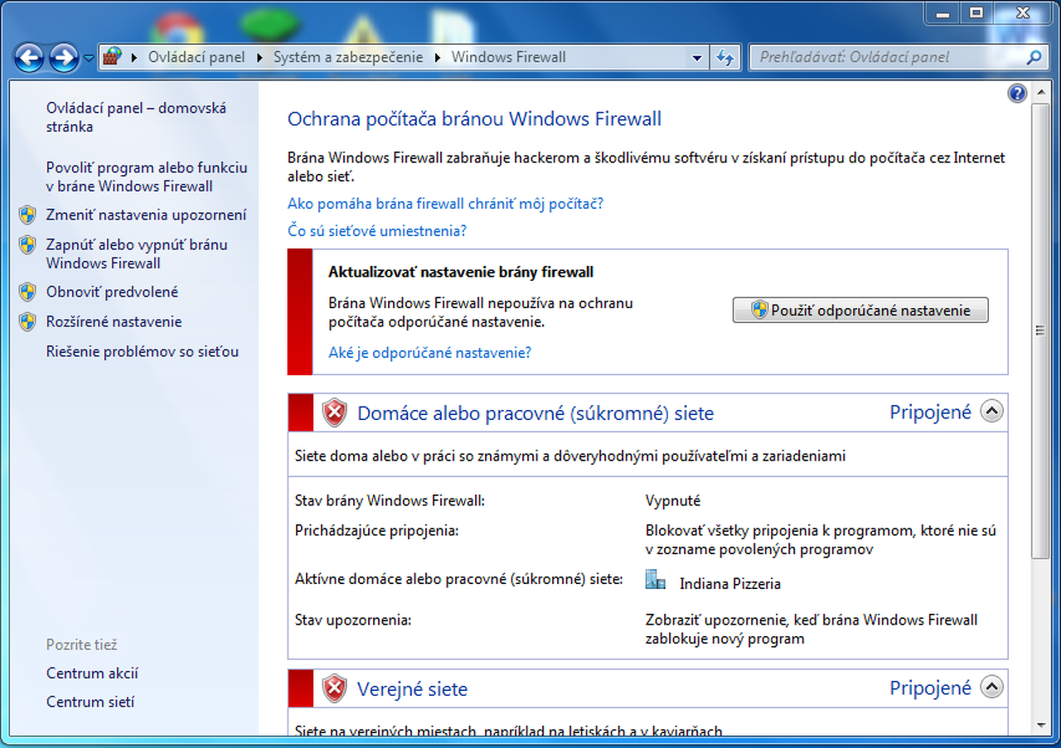This screenshot has width=1061, height=748.
Task: Open Centrum sietí link
Action: coord(90,702)
